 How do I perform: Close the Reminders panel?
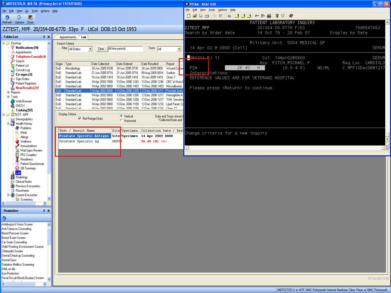(48, 210)
